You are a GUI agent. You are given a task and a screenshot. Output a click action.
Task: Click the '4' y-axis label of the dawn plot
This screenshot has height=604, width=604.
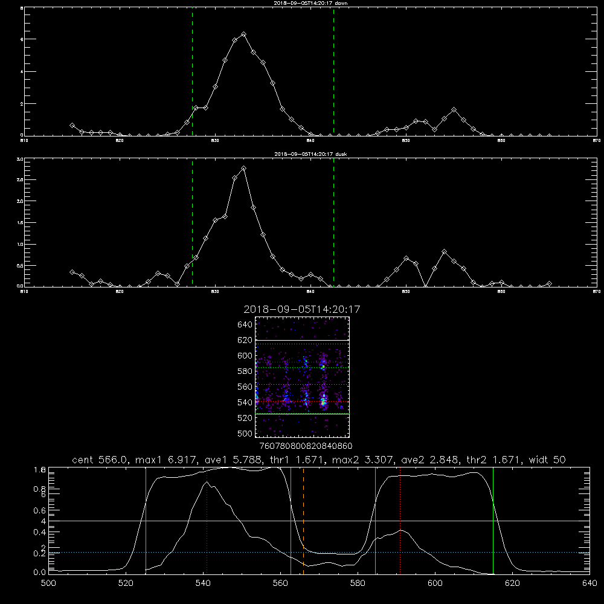click(x=22, y=72)
